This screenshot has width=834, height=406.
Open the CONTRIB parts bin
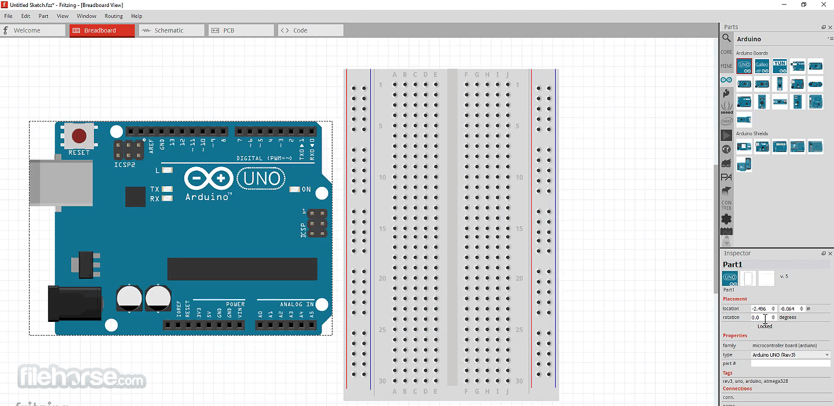pyautogui.click(x=726, y=205)
